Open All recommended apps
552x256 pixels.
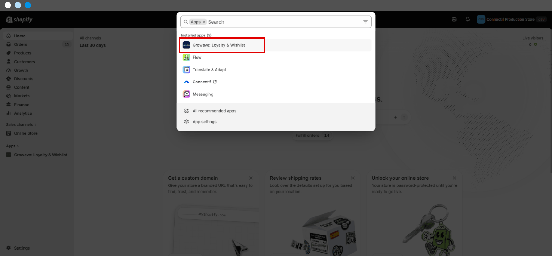pos(276,111)
